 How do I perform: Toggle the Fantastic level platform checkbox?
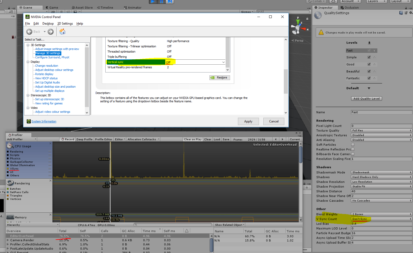point(369,78)
